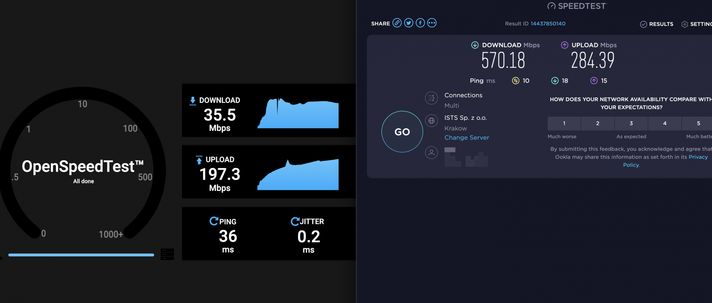712x303 pixels.
Task: Open the Settings gear icon
Action: pyautogui.click(x=685, y=24)
